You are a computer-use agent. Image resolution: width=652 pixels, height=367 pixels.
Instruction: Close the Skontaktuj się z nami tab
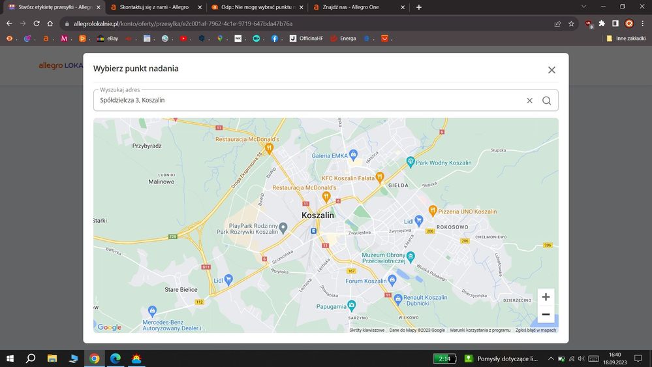click(x=200, y=7)
